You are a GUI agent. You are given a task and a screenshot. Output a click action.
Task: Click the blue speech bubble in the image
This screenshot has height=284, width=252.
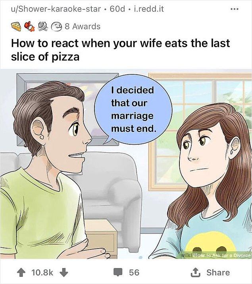click(x=133, y=109)
